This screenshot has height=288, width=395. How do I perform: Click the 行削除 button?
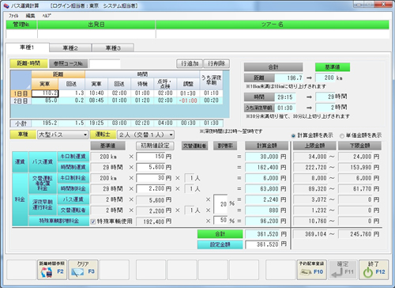tap(216, 63)
